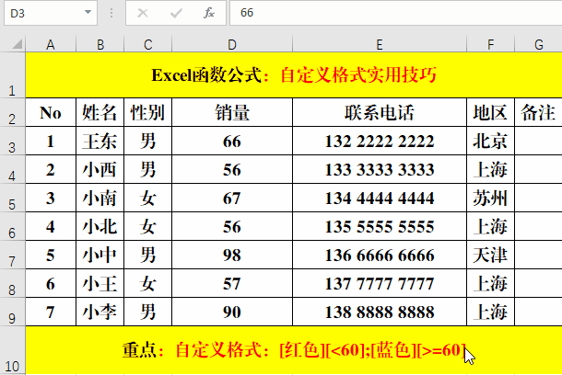Select the cell with name '小南'
The height and width of the screenshot is (375, 562).
tap(100, 198)
